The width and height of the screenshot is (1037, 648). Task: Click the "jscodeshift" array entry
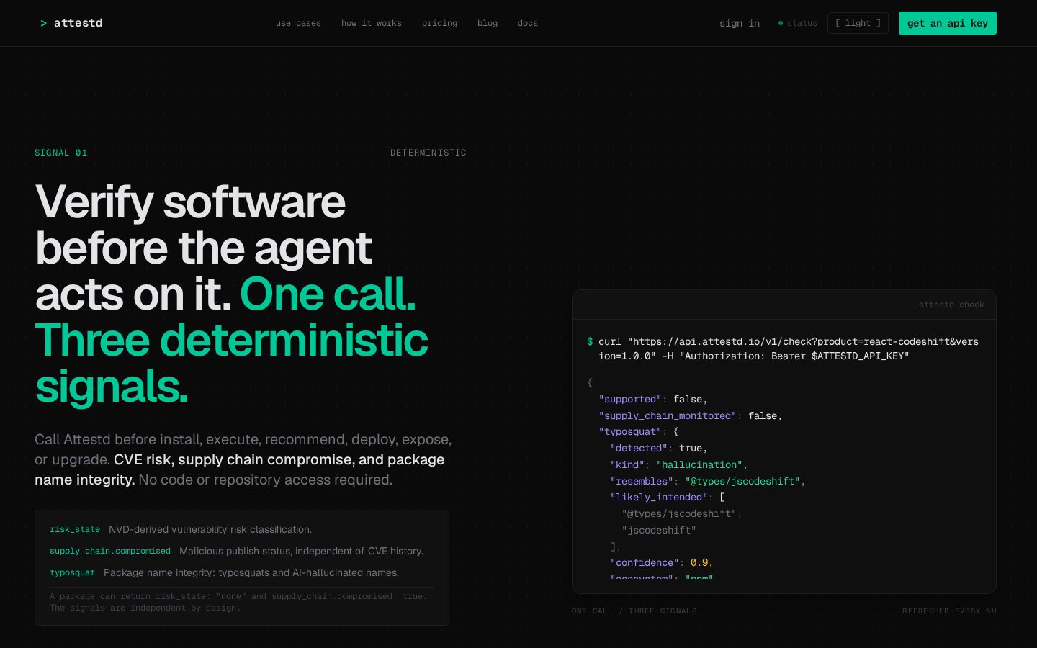pyautogui.click(x=659, y=530)
